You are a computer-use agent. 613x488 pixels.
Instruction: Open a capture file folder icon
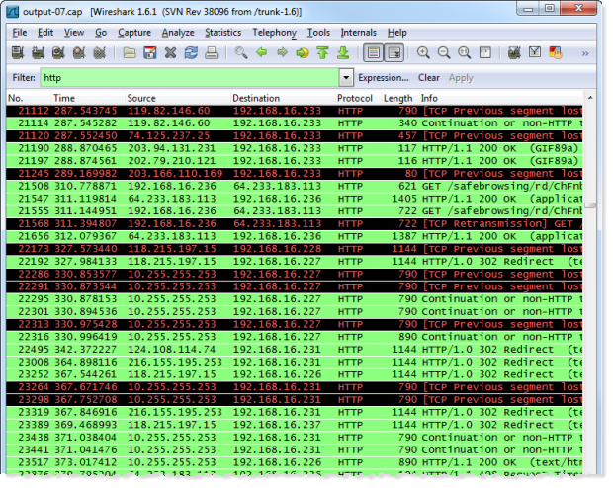[130, 52]
